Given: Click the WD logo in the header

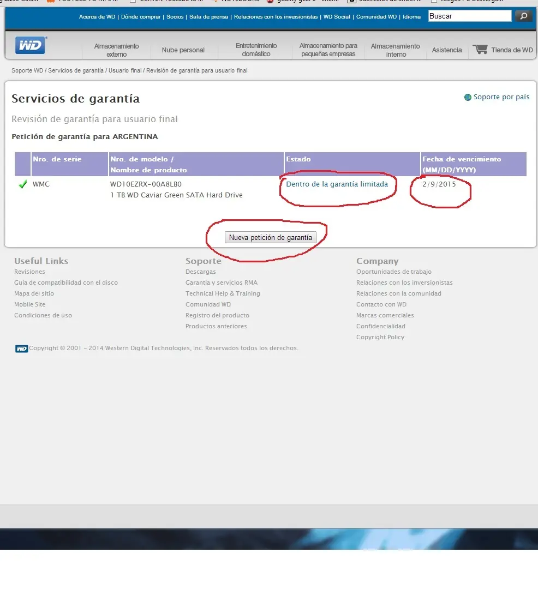Looking at the screenshot, I should [31, 45].
